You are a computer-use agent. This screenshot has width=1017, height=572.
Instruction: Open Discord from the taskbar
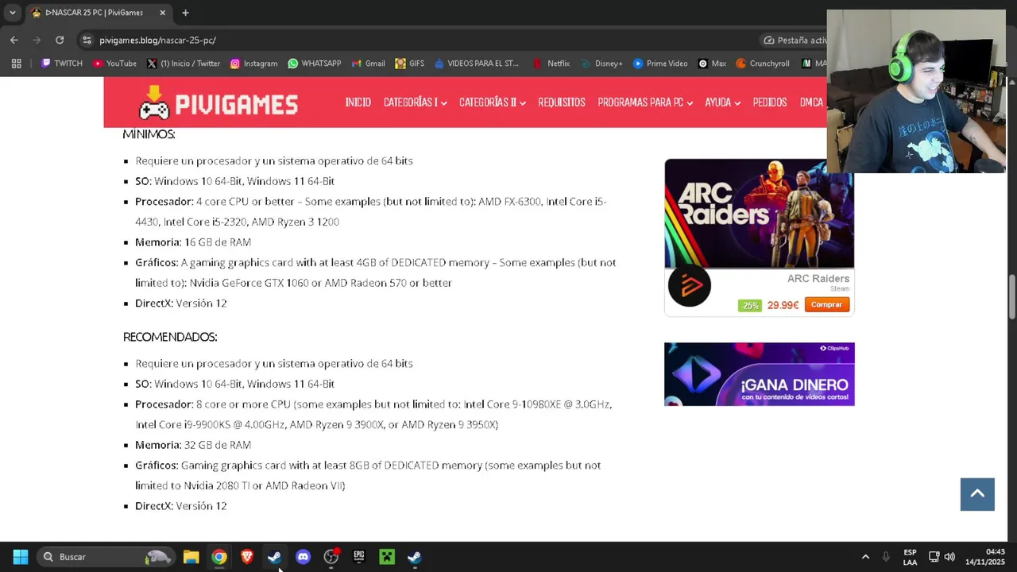coord(303,557)
